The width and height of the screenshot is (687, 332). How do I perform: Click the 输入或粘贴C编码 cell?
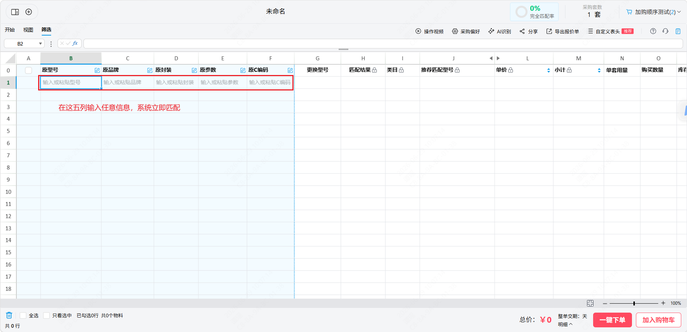pos(270,83)
